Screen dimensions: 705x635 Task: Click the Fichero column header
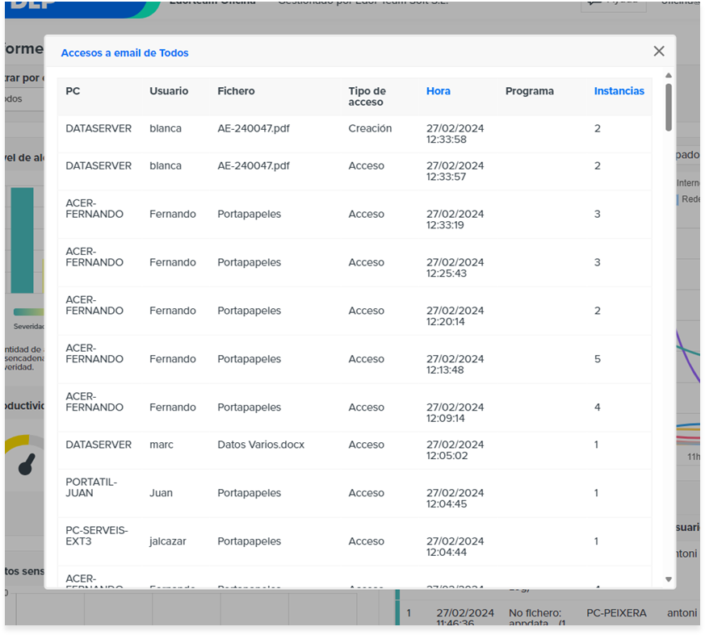(236, 91)
